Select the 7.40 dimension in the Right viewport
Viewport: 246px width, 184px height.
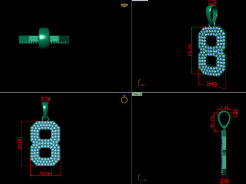coord(224,108)
